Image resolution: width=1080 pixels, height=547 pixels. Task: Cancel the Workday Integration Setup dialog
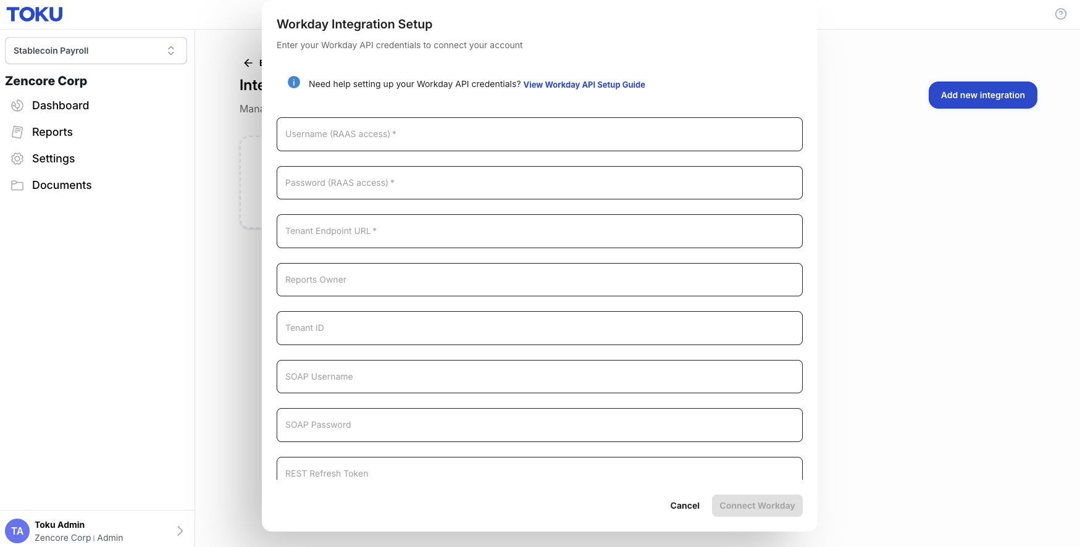coord(685,506)
